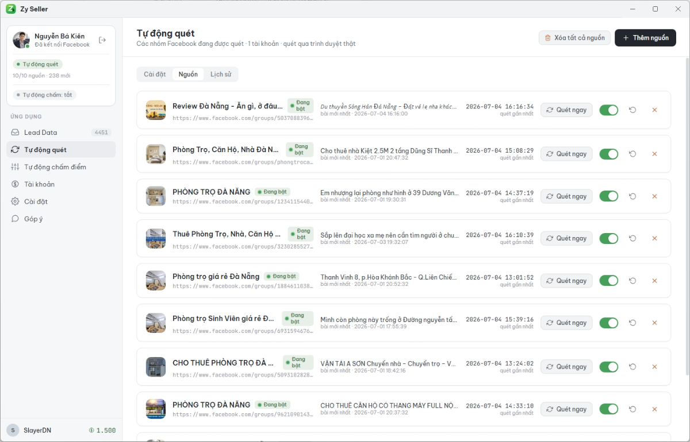The image size is (690, 442).
Task: Click Thuê Phòng Trọ, Nhà, Căn Hộ group title
Action: (x=227, y=234)
